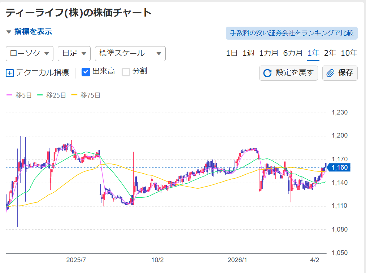This screenshot has height=273, width=366.
Task: Select the 6カ月 range tab
Action: click(x=293, y=53)
